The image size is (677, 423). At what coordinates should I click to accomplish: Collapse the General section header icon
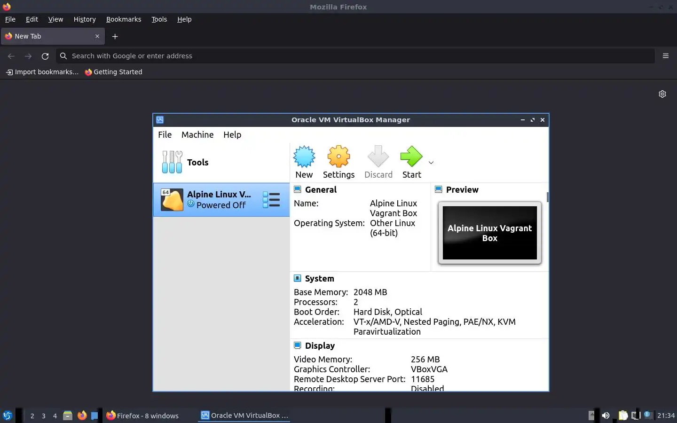coord(298,189)
